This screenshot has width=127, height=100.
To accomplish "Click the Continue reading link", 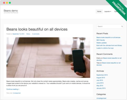I will [x=13, y=89].
